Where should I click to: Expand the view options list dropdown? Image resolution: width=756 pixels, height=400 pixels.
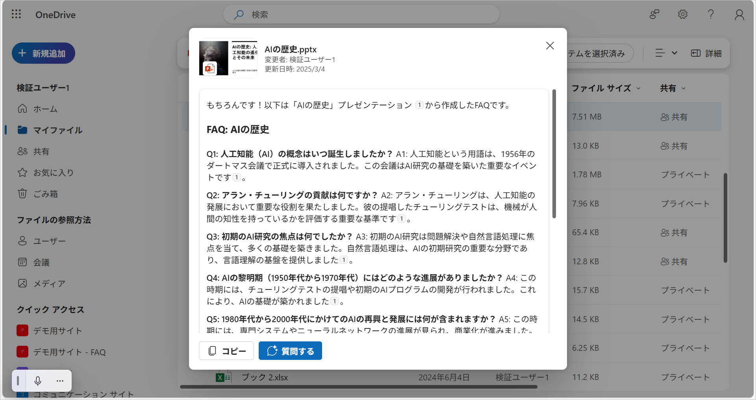point(666,53)
